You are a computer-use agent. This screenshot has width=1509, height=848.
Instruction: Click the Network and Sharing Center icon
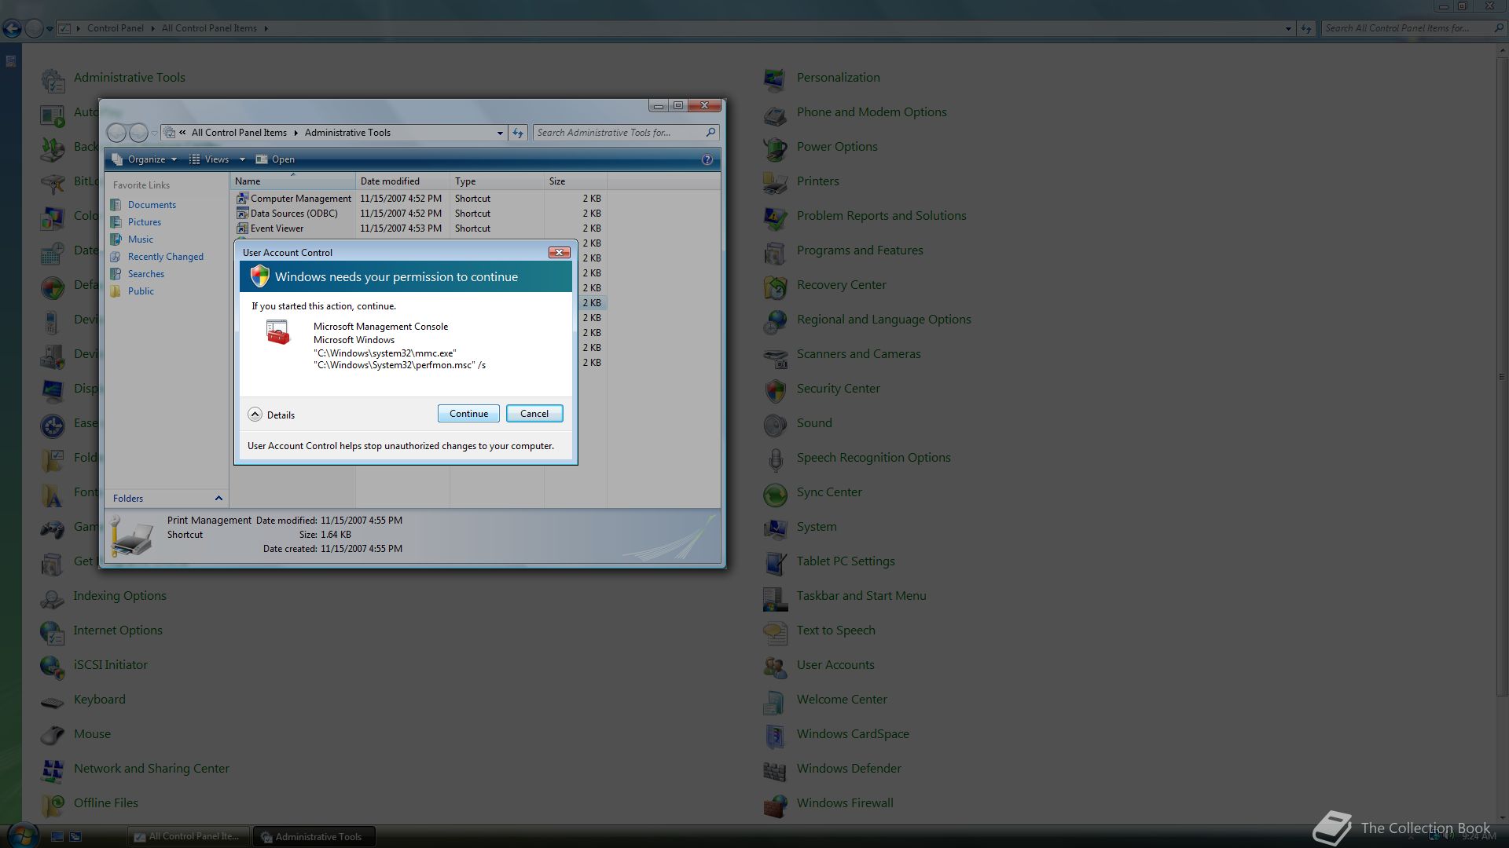click(x=53, y=770)
